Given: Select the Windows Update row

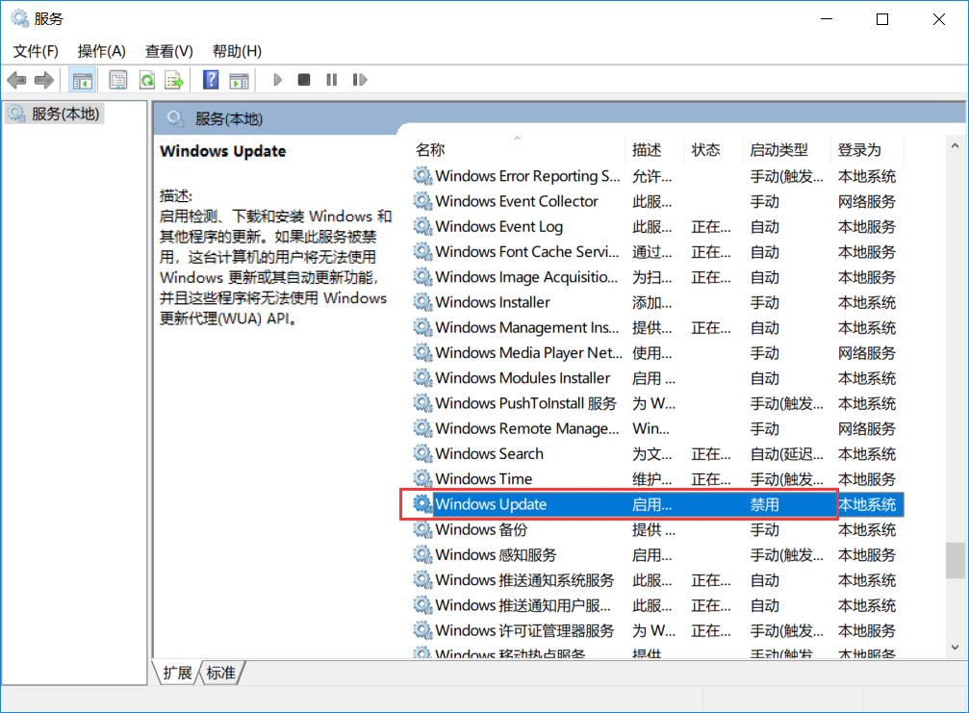Looking at the screenshot, I should (x=657, y=504).
